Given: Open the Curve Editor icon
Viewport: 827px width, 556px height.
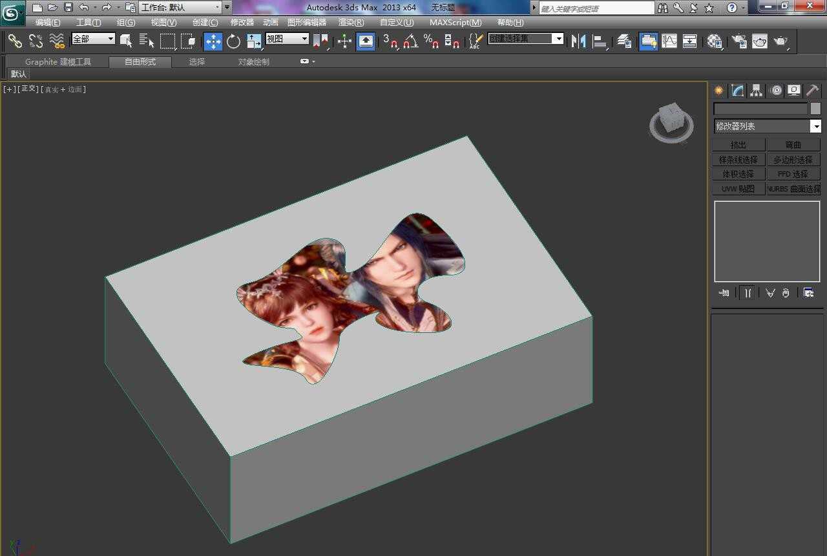Looking at the screenshot, I should (x=669, y=41).
